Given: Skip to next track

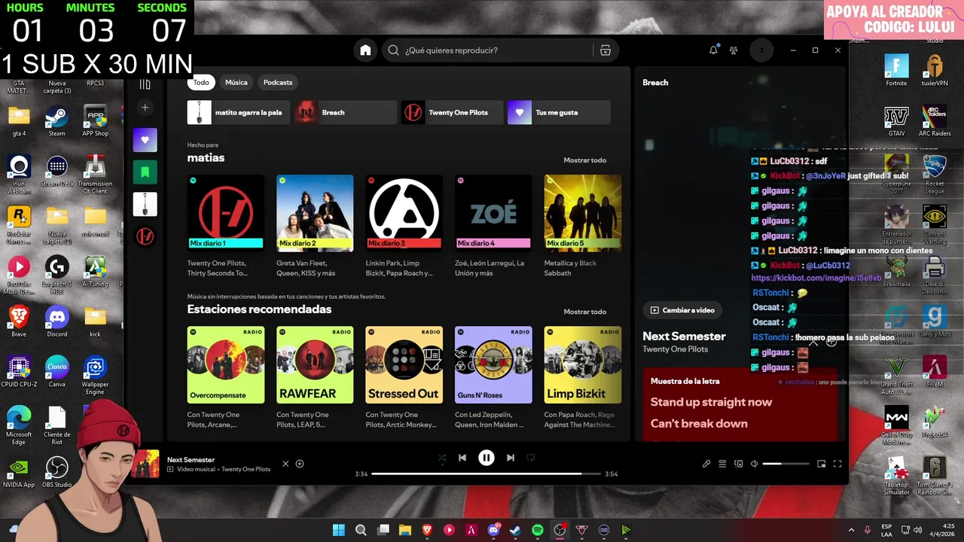Looking at the screenshot, I should pyautogui.click(x=511, y=458).
